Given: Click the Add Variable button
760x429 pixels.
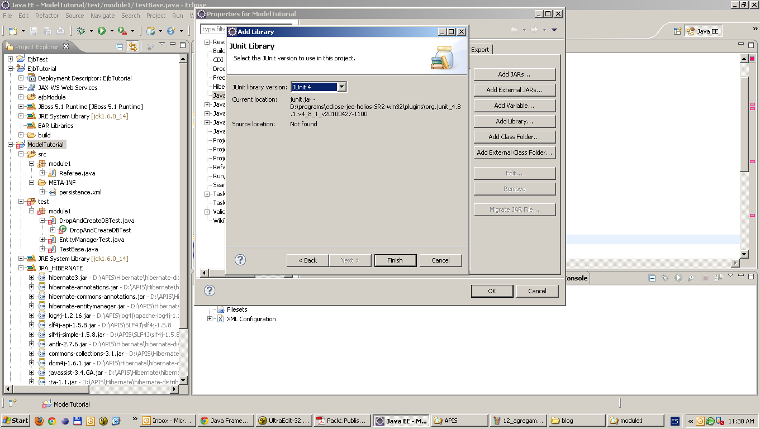Looking at the screenshot, I should click(x=514, y=105).
